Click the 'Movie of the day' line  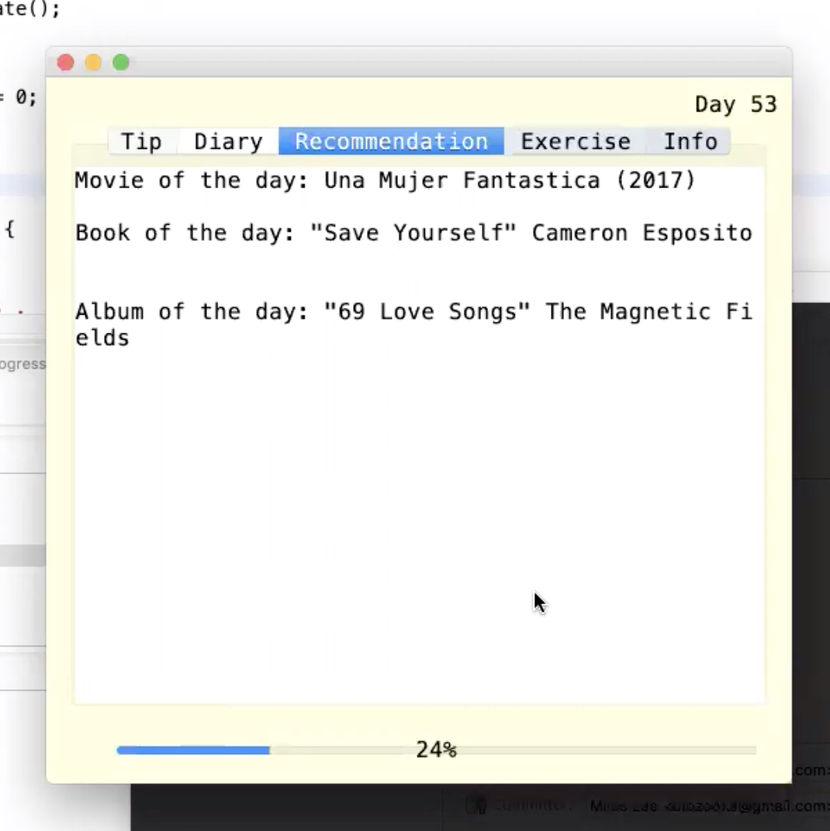385,181
